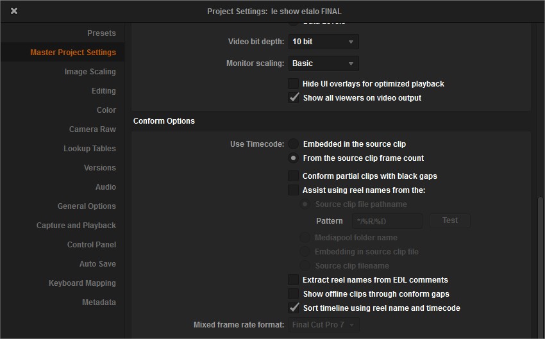Select timecode Embedded in the source clip

click(x=293, y=144)
